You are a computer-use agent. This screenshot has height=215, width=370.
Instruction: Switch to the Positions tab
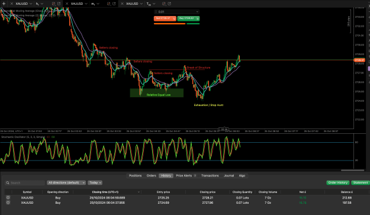(x=135, y=175)
